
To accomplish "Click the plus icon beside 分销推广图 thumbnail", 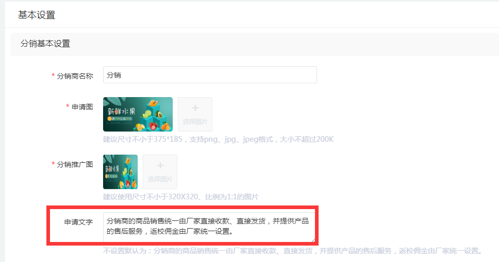I will (160, 165).
